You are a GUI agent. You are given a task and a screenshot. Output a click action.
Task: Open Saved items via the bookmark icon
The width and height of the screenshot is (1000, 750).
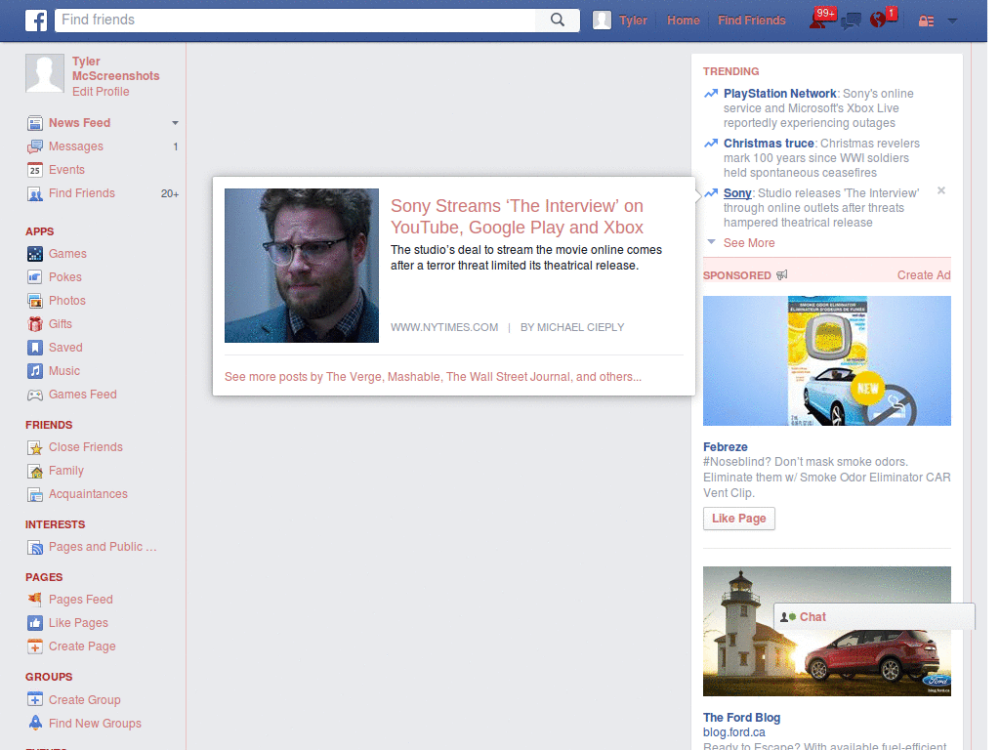click(x=33, y=347)
